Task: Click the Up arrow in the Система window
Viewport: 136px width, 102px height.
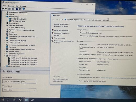Action: pyautogui.click(x=62, y=20)
